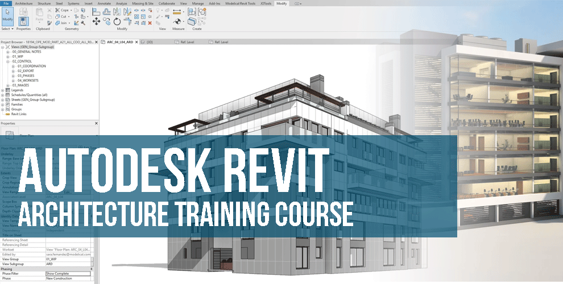This screenshot has width=563, height=284.
Task: Click the Phase New Construction field
Action: click(68, 278)
